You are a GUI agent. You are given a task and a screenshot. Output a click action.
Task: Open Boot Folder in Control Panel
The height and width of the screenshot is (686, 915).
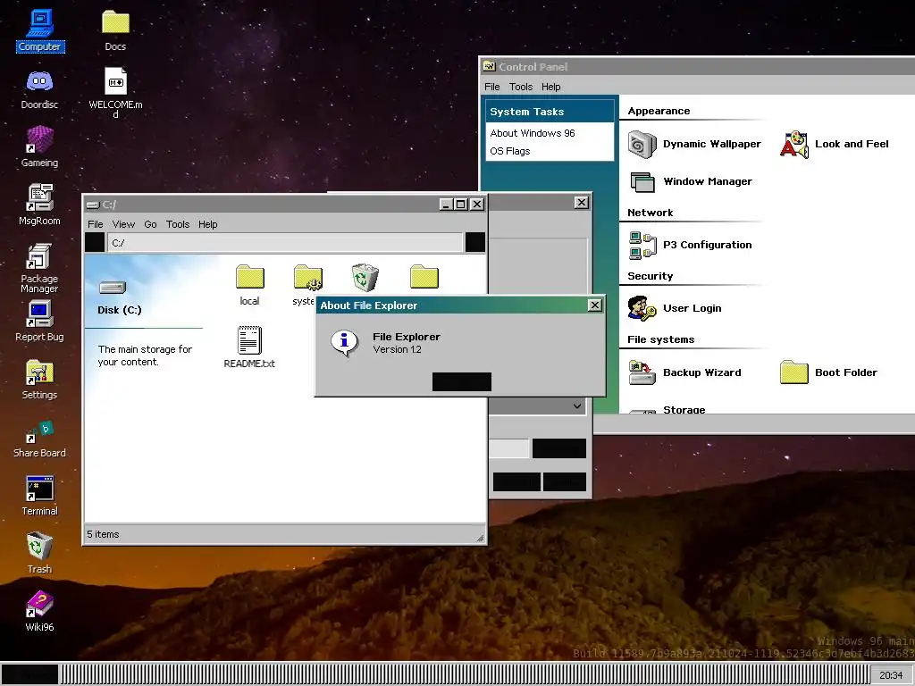(x=828, y=372)
